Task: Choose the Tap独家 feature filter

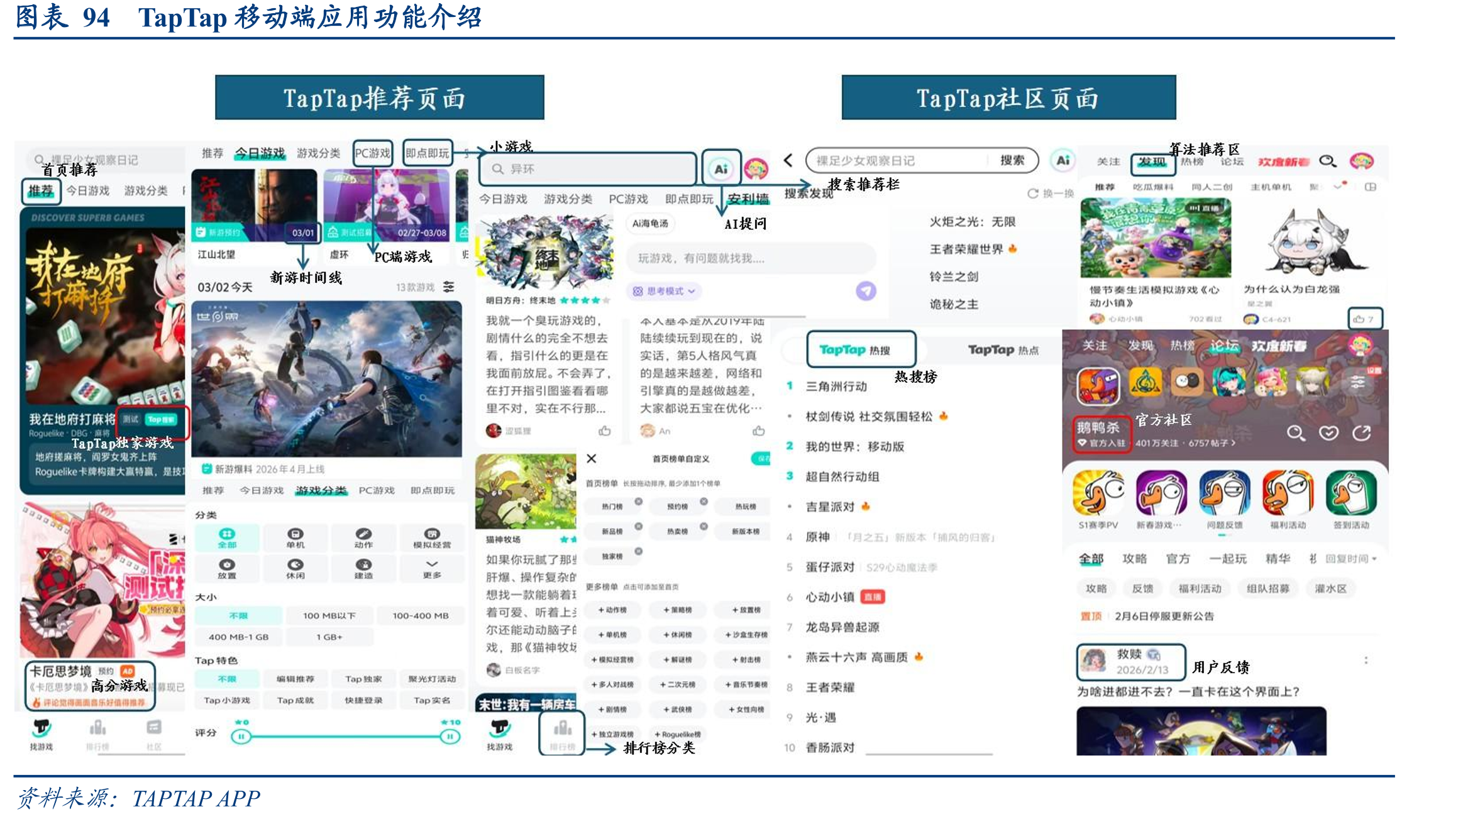Action: tap(363, 679)
